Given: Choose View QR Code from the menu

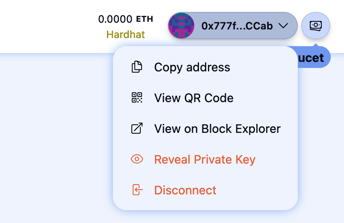Looking at the screenshot, I should click(194, 98).
